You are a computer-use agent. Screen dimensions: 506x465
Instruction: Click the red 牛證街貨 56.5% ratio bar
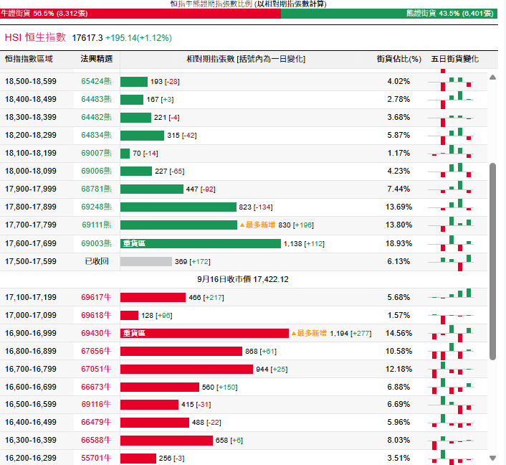pos(140,13)
